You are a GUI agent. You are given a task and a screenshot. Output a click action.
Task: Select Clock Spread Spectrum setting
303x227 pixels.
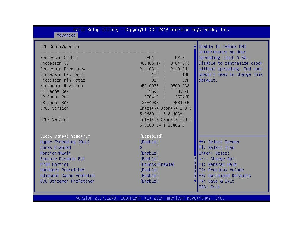[x=65, y=136]
